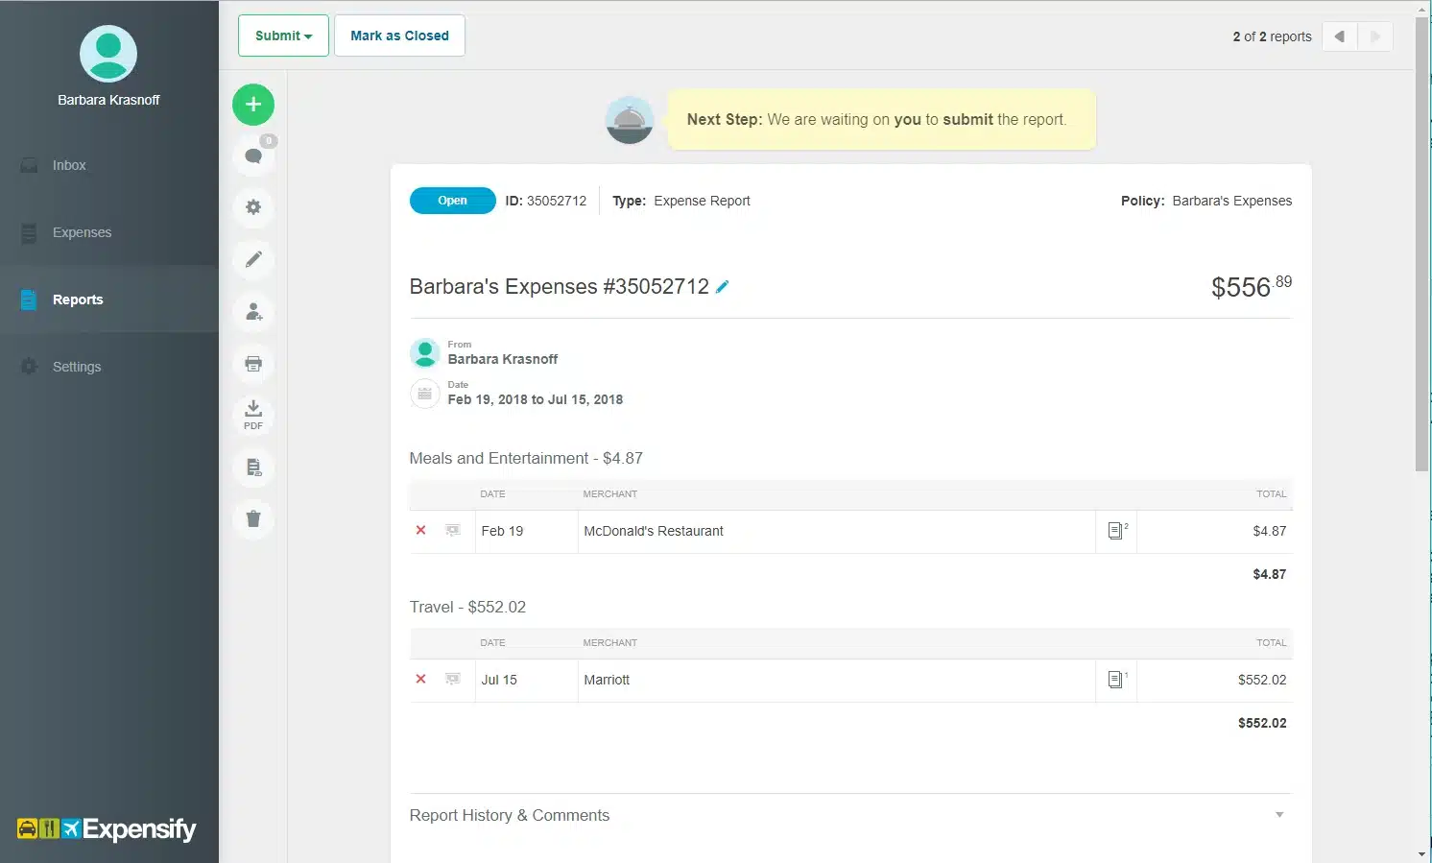
Task: Remove the McDonald's expense with the red X
Action: [x=419, y=530]
